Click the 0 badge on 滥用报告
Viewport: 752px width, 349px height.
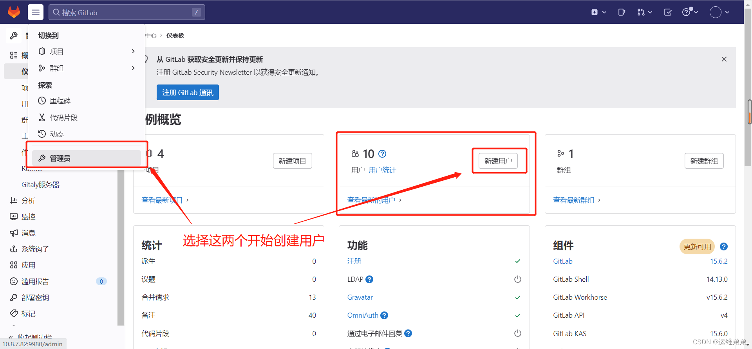(x=101, y=281)
